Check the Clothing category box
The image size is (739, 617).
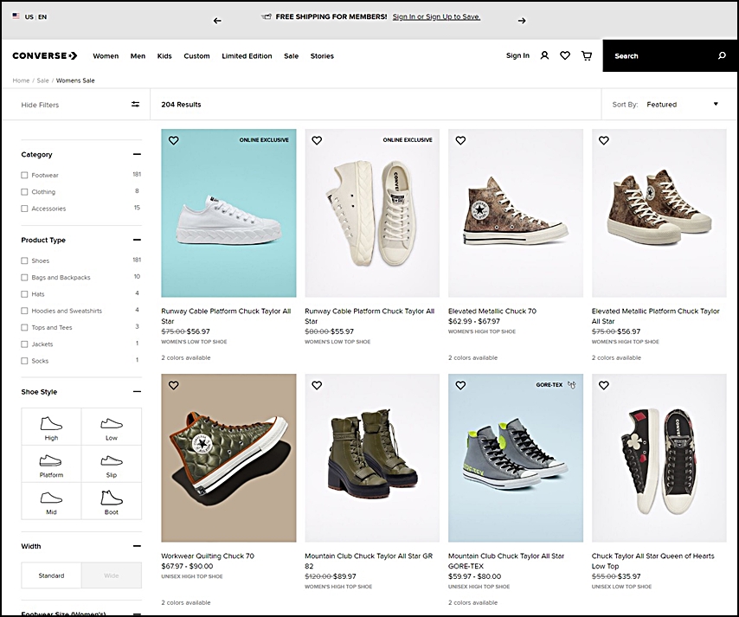pos(24,192)
